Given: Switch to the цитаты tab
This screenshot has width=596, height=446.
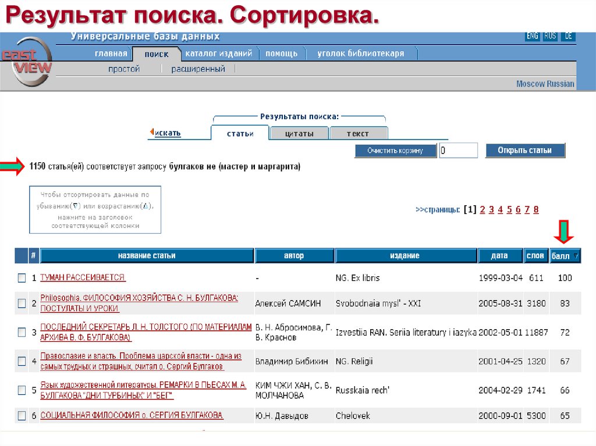Looking at the screenshot, I should [x=299, y=133].
